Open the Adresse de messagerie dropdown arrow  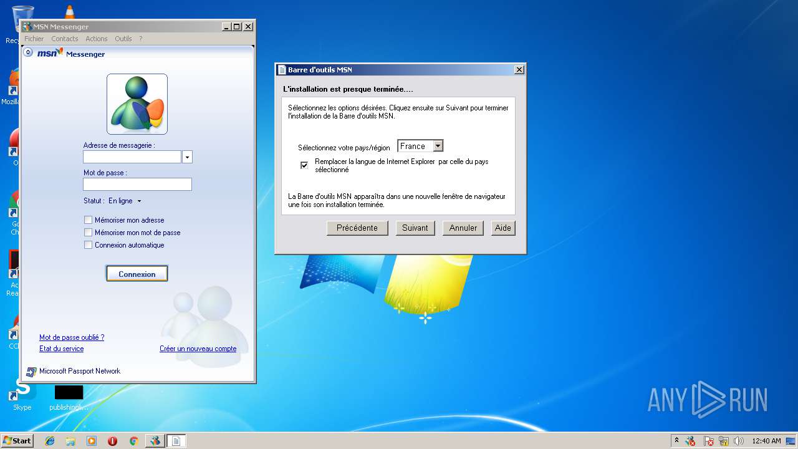click(x=187, y=157)
